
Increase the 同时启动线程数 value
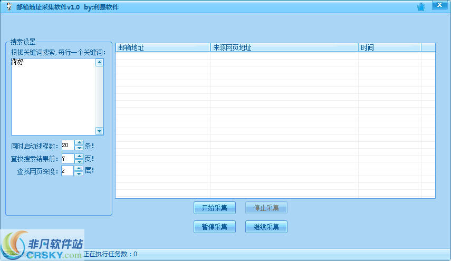click(79, 142)
